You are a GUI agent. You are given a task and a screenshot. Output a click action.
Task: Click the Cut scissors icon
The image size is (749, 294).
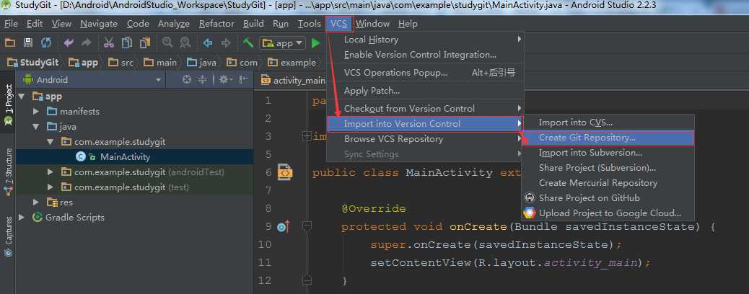(x=109, y=43)
